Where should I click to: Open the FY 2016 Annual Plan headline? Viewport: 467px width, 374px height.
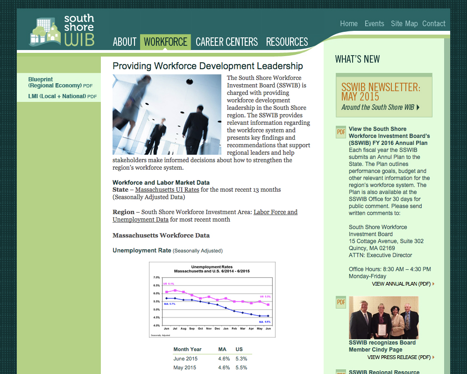389,136
